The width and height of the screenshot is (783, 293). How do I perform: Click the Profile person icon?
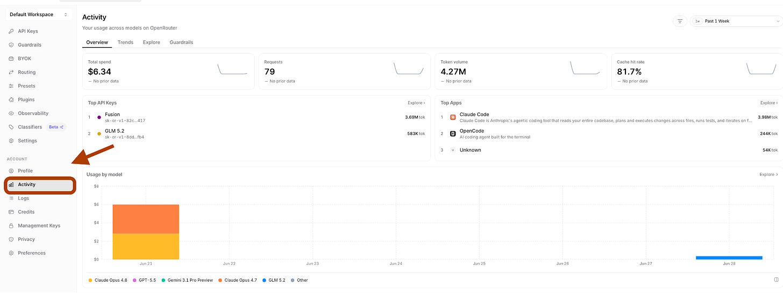tap(12, 171)
